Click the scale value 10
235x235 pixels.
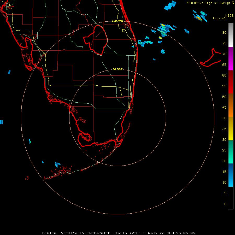tap(224, 183)
